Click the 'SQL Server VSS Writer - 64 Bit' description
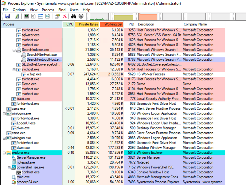The height and width of the screenshot is (185, 246). pyautogui.click(x=159, y=35)
